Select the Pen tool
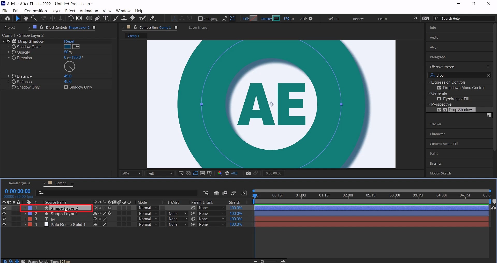 click(x=97, y=18)
